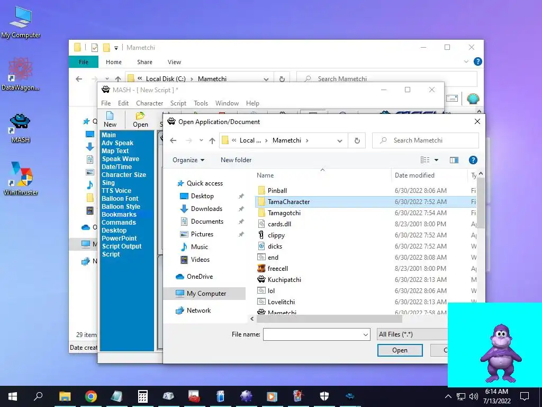Open the WinThruster desktop shortcut
This screenshot has width=542, height=407.
pyautogui.click(x=21, y=179)
